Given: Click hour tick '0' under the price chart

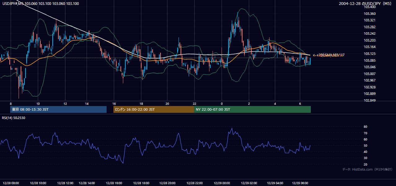Looking at the screenshot, I should tap(222, 104).
